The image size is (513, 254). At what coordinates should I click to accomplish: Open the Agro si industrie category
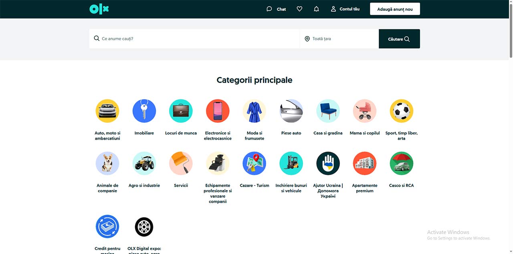(144, 163)
